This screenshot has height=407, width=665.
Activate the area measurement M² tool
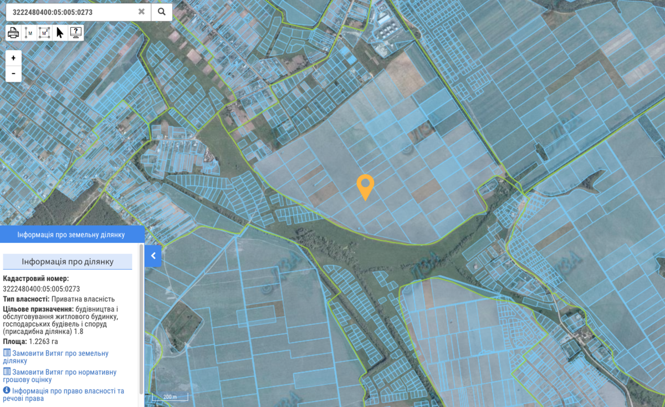[x=45, y=33]
